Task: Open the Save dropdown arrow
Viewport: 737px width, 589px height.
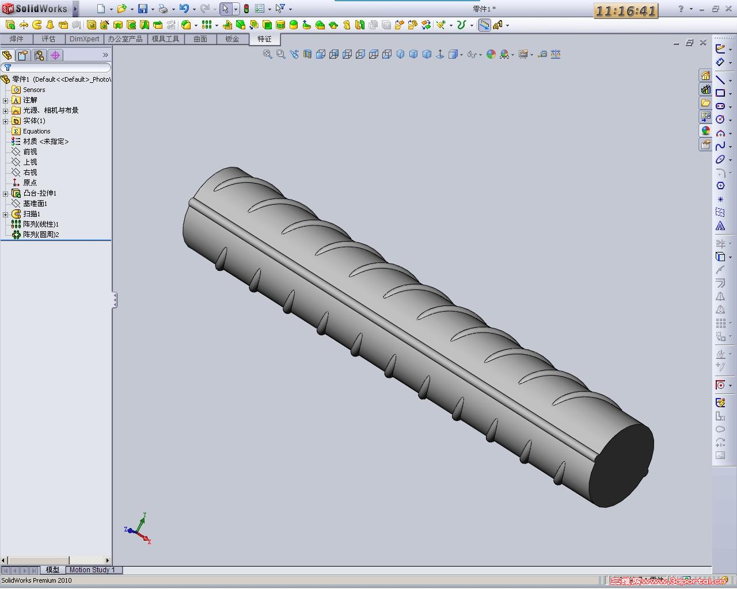Action: pos(153,9)
